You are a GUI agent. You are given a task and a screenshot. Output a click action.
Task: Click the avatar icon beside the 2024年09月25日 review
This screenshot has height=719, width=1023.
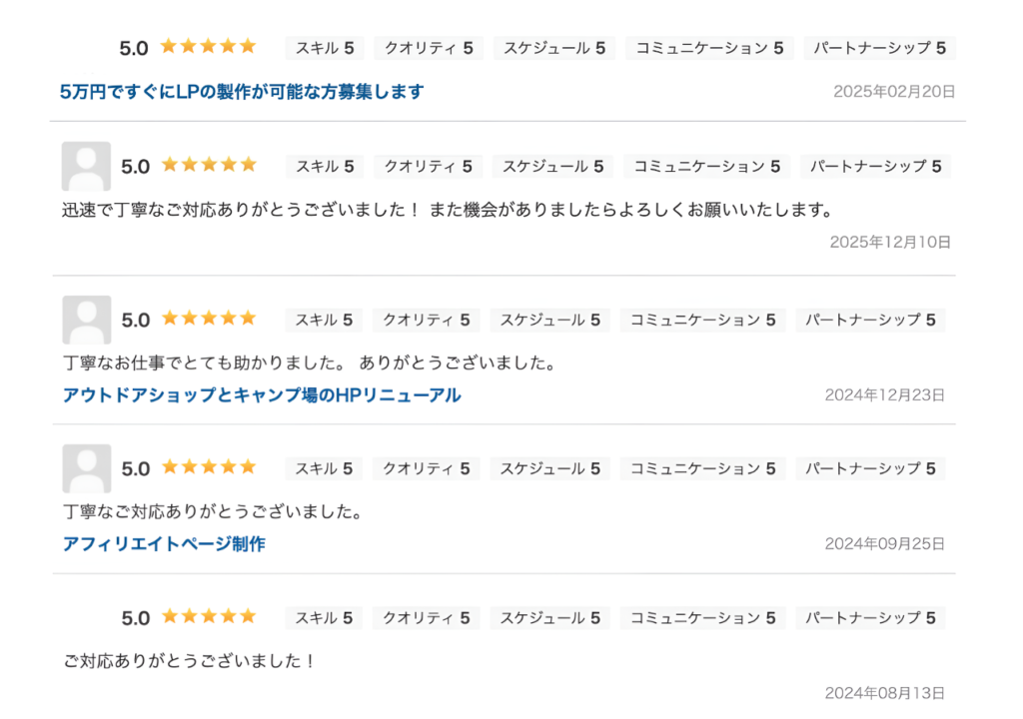86,468
